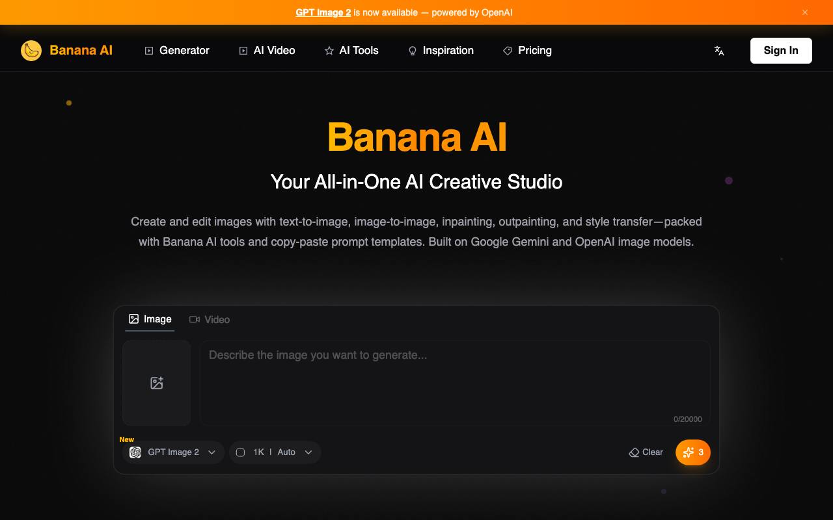Screen dimensions: 833x520
Task: Open the AI Tools menu
Action: coord(351,50)
